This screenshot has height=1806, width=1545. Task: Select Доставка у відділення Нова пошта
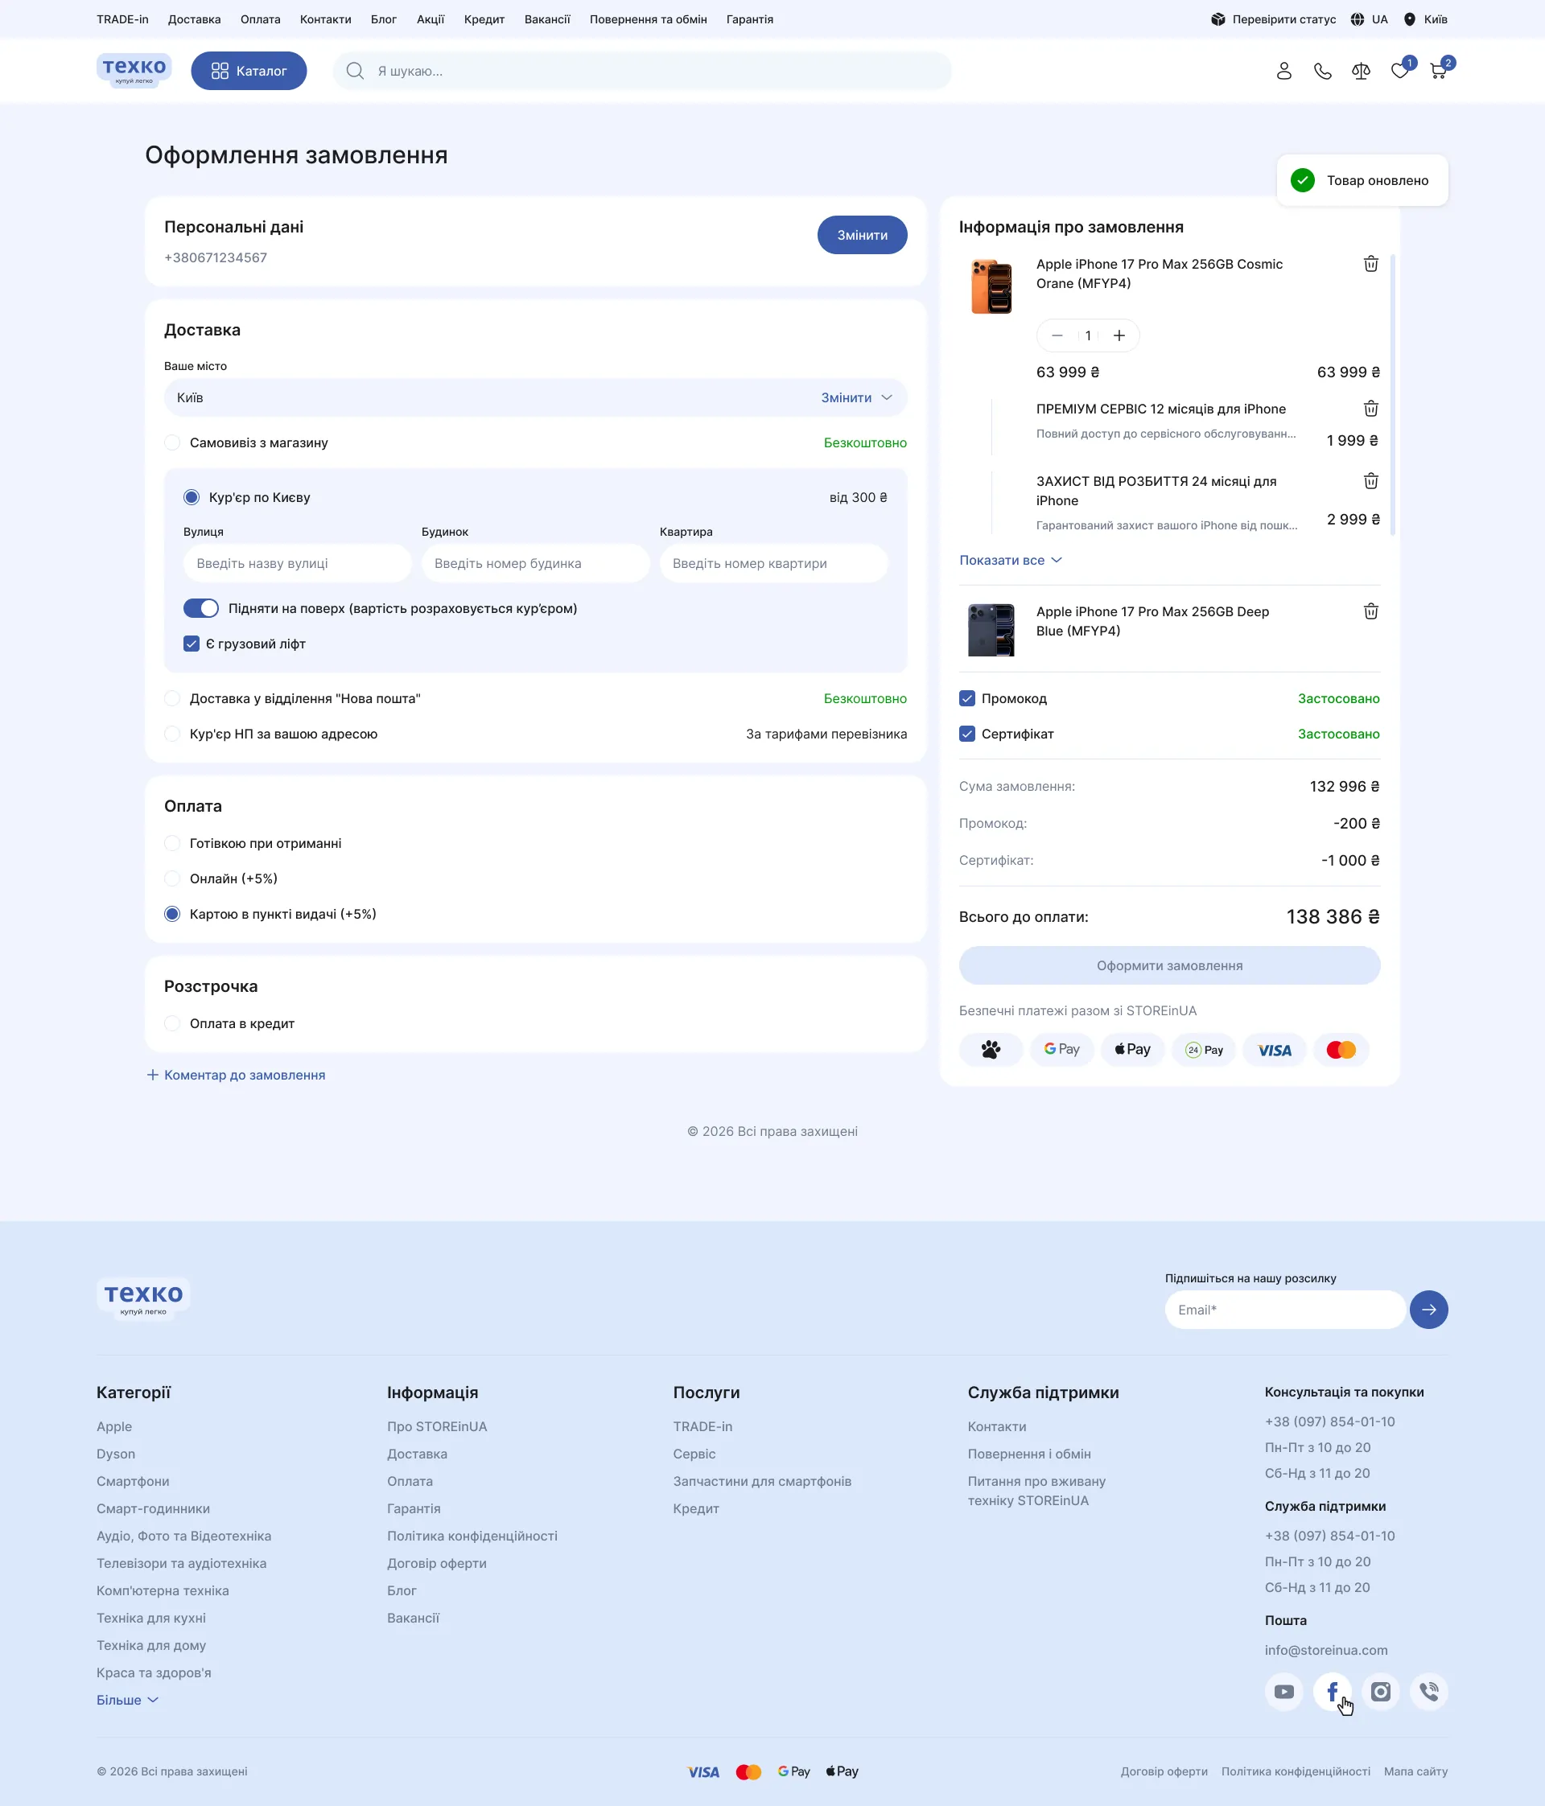(173, 698)
